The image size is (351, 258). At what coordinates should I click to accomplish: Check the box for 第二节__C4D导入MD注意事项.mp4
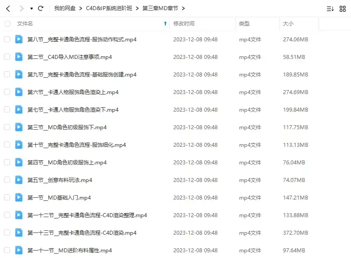(7, 57)
